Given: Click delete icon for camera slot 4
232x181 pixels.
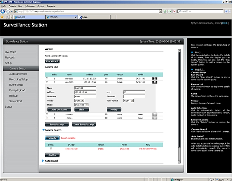Looking at the screenshot, I should click(155, 118).
